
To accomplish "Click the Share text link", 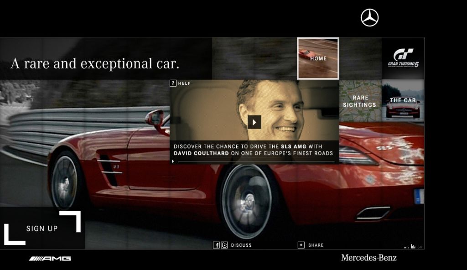I will point(316,245).
